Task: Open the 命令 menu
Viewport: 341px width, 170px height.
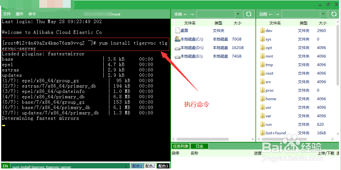Action: 32,14
